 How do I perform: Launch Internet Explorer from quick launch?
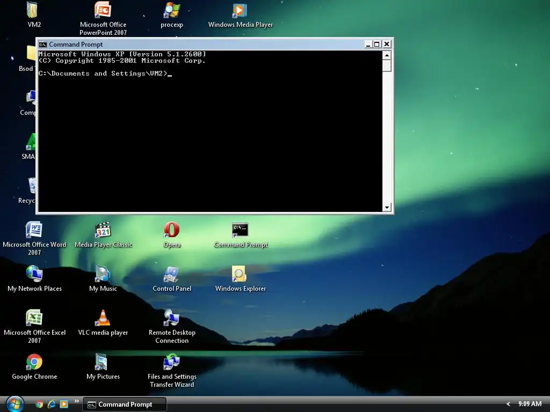[x=52, y=404]
